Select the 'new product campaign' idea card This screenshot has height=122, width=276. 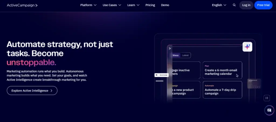pyautogui.click(x=186, y=90)
